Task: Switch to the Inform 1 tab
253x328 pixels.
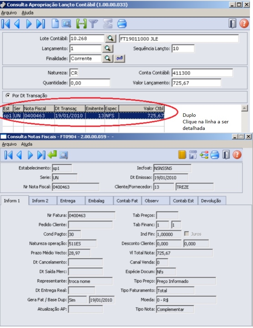Action: tap(14, 201)
